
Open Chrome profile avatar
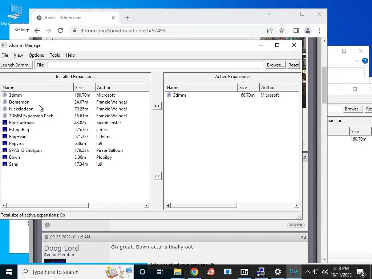[x=308, y=31]
